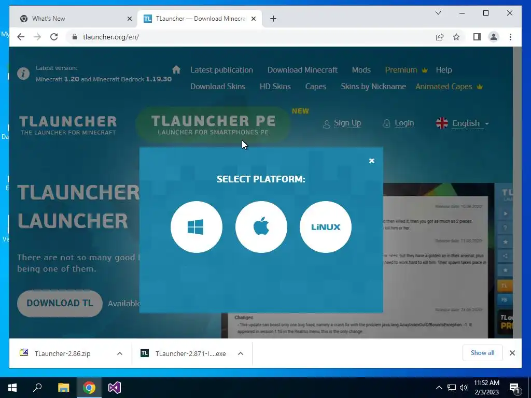531x398 pixels.
Task: Open the network tray icon
Action: pyautogui.click(x=452, y=388)
